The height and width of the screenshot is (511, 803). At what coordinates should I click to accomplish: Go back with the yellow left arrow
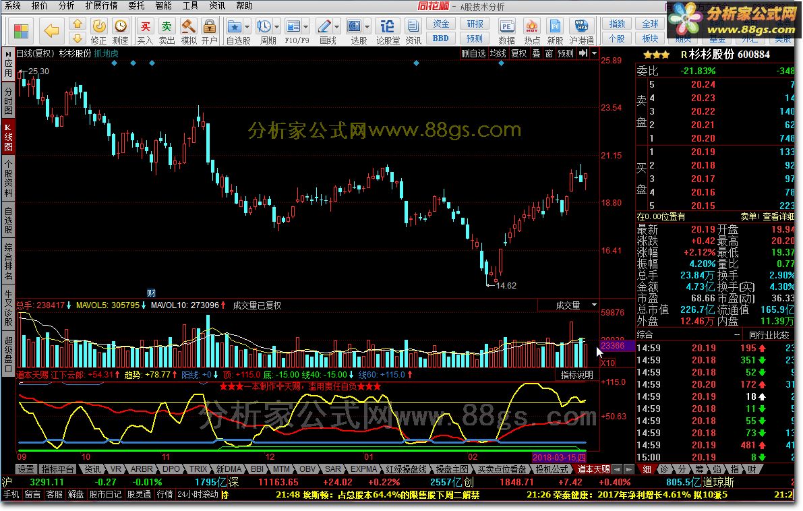pyautogui.click(x=51, y=31)
